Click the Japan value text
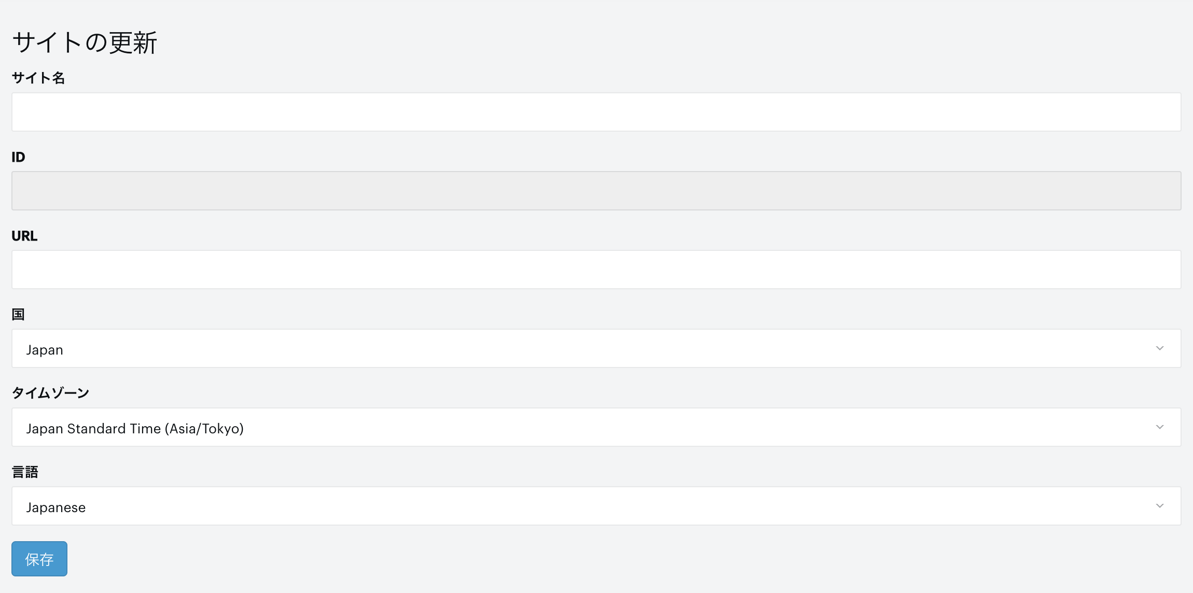Image resolution: width=1193 pixels, height=593 pixels. pos(45,350)
